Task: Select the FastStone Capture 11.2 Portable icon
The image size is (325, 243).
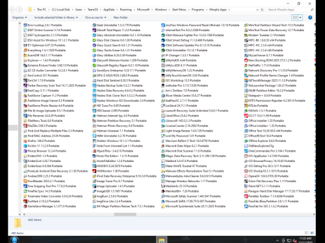Action: point(25,95)
